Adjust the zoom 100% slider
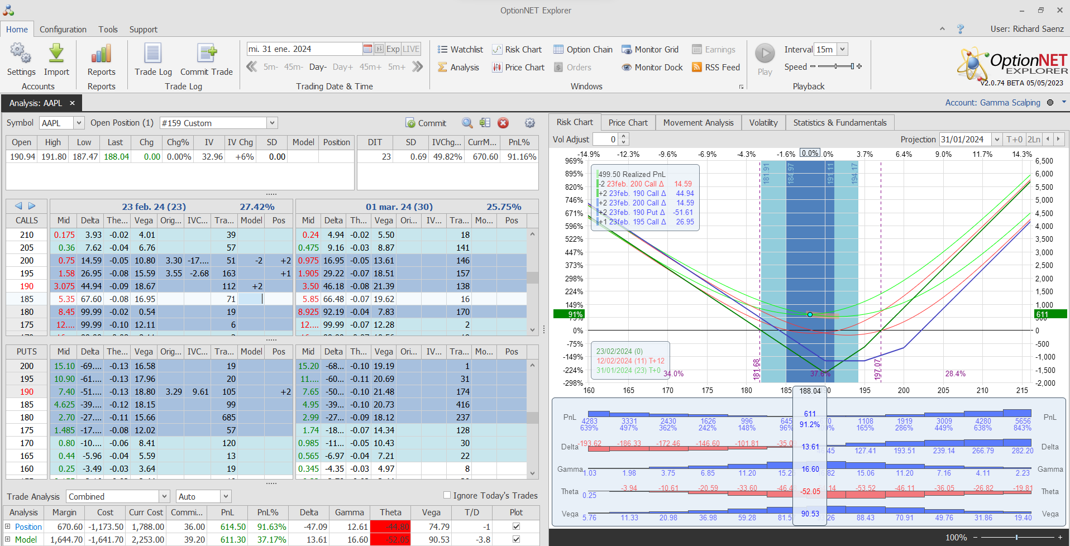This screenshot has width=1070, height=546. 1016,537
